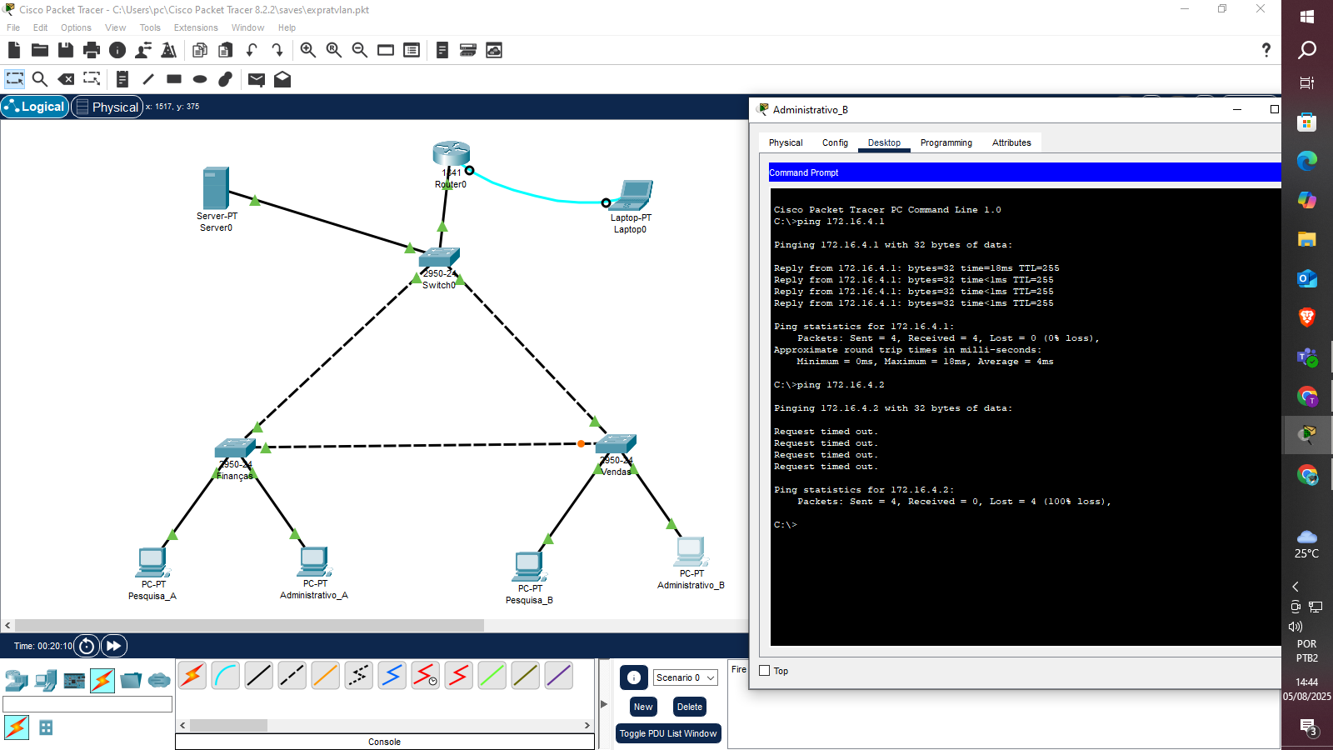Switch to the Config tab in Administrativo_B

pyautogui.click(x=835, y=142)
